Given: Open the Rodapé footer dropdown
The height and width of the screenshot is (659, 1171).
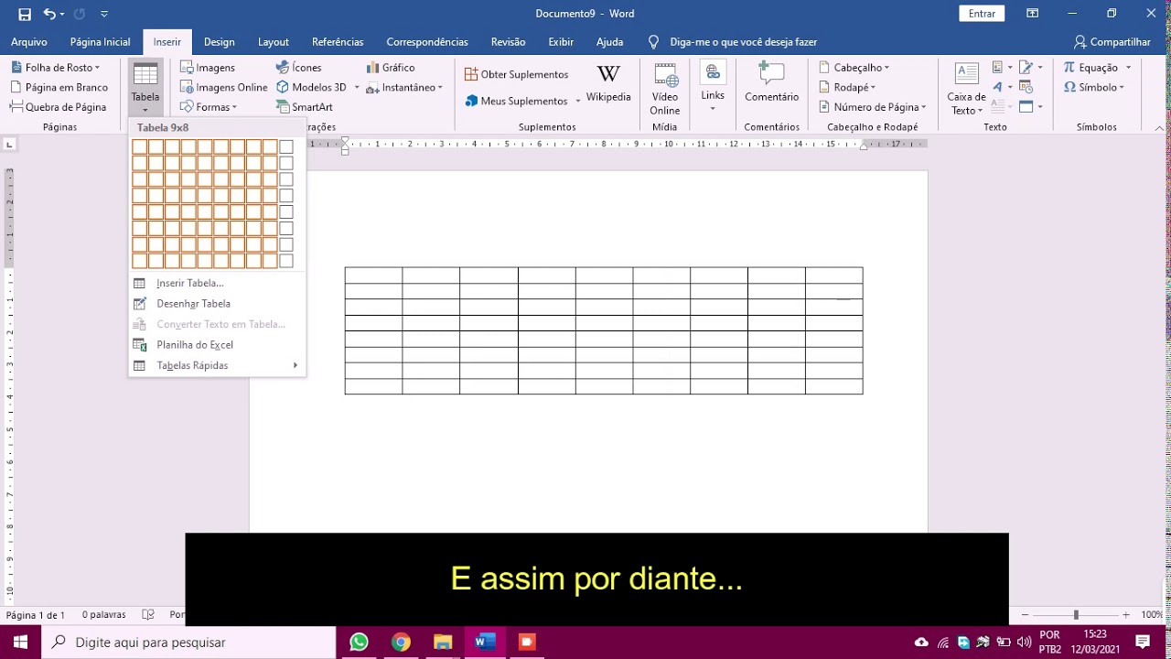Looking at the screenshot, I should (873, 88).
